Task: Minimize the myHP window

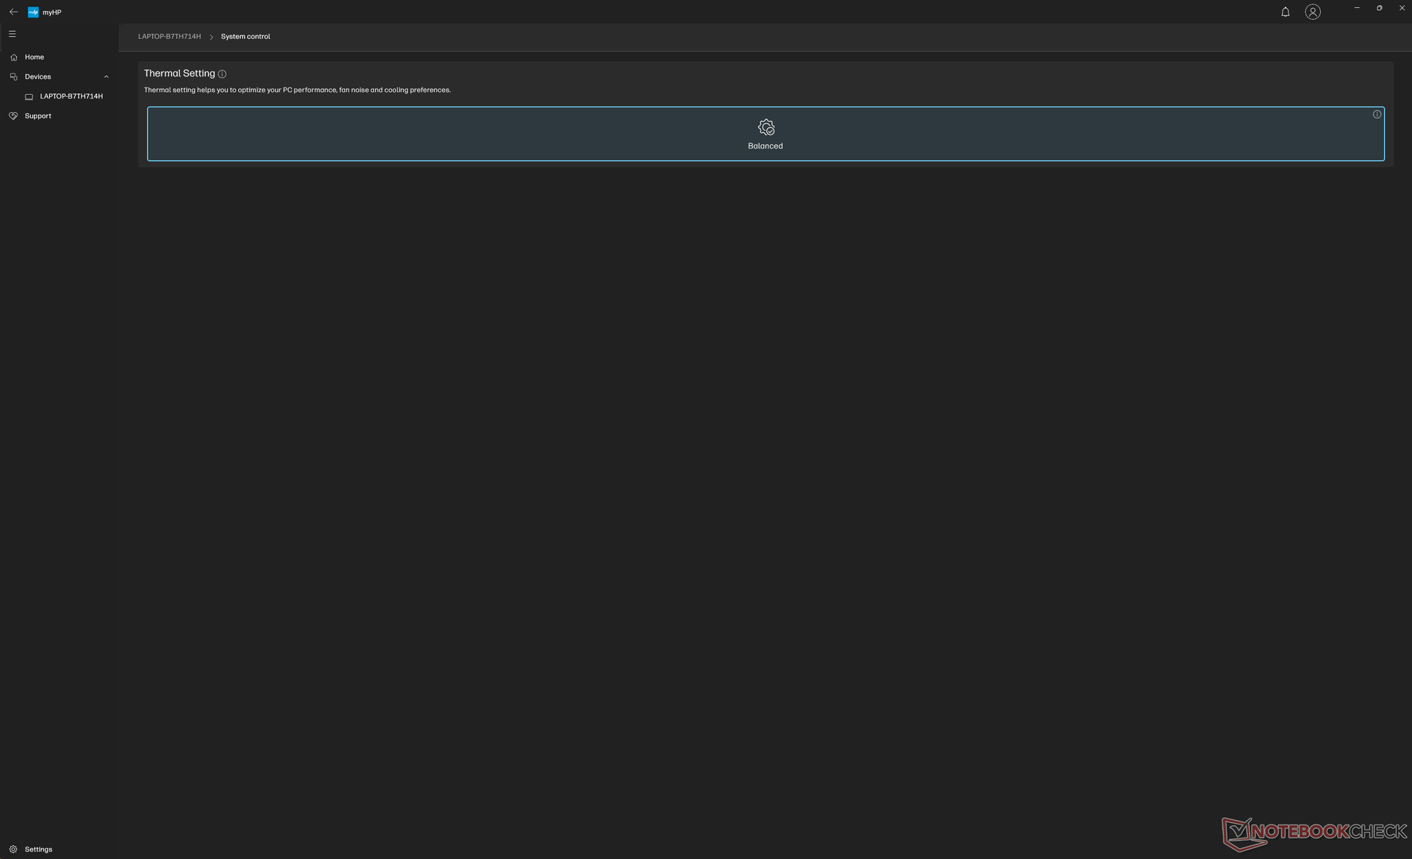Action: click(1356, 8)
